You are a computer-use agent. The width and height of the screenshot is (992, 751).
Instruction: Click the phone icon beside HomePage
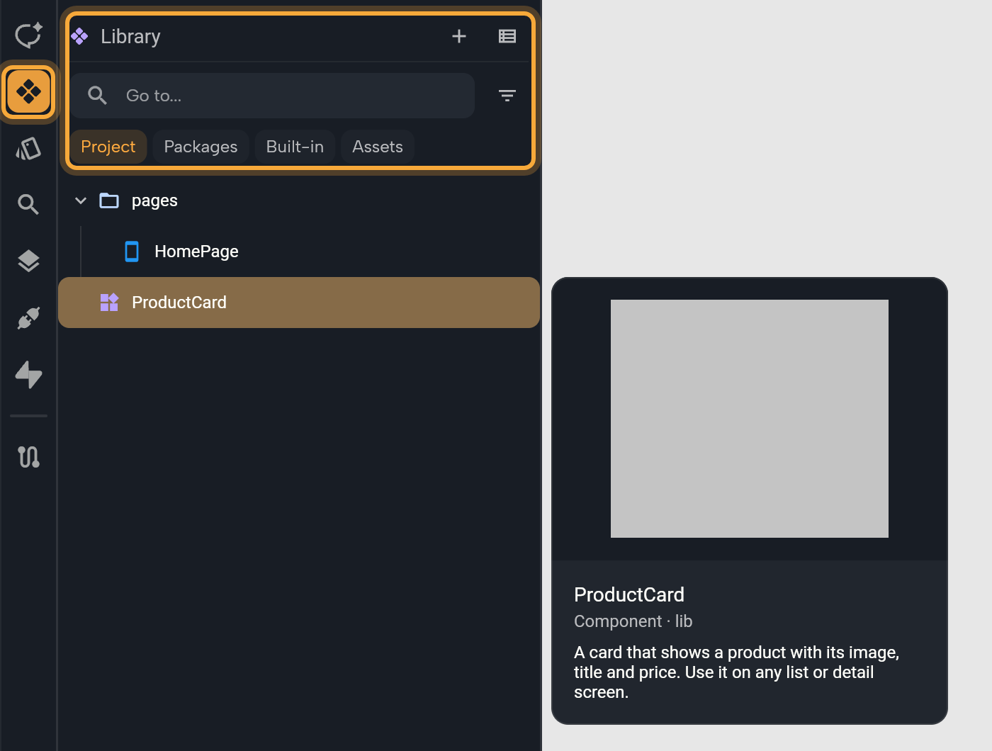point(132,252)
